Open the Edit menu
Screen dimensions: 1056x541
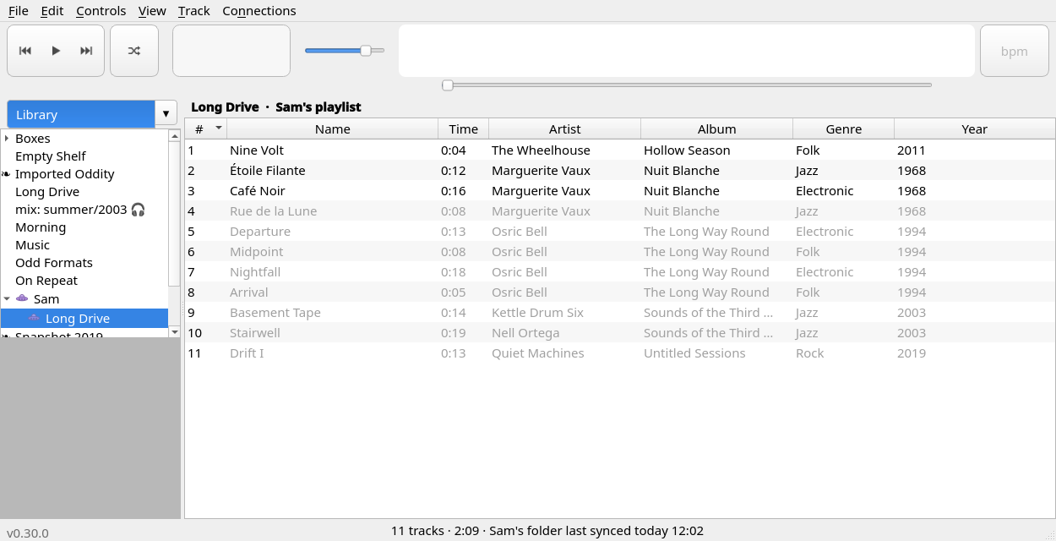(x=52, y=11)
